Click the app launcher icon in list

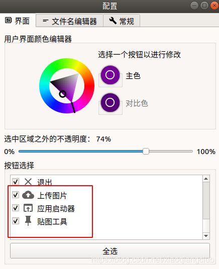(x=28, y=208)
